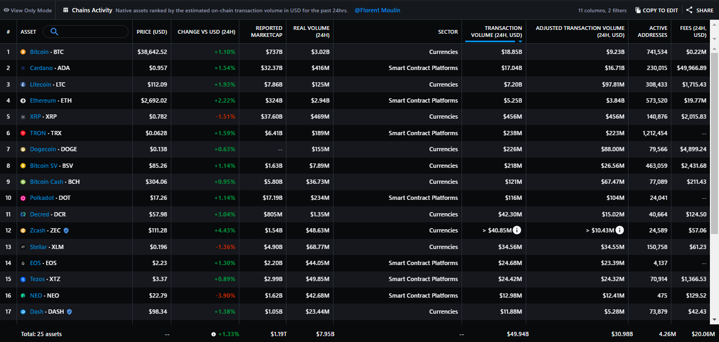Click Total: 25 assets label

41,334
